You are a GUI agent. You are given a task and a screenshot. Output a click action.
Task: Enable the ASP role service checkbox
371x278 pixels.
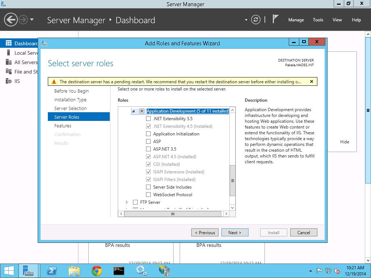pyautogui.click(x=148, y=142)
